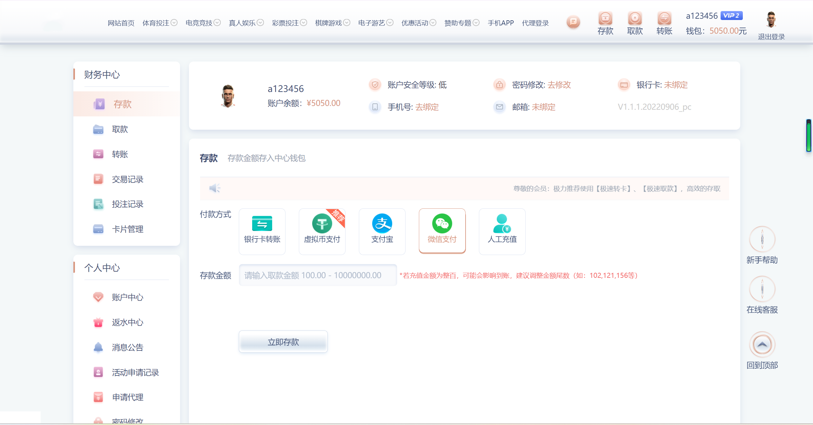The width and height of the screenshot is (813, 425).
Task: Expand the 赞助专题 dropdown arrow
Action: coord(476,23)
